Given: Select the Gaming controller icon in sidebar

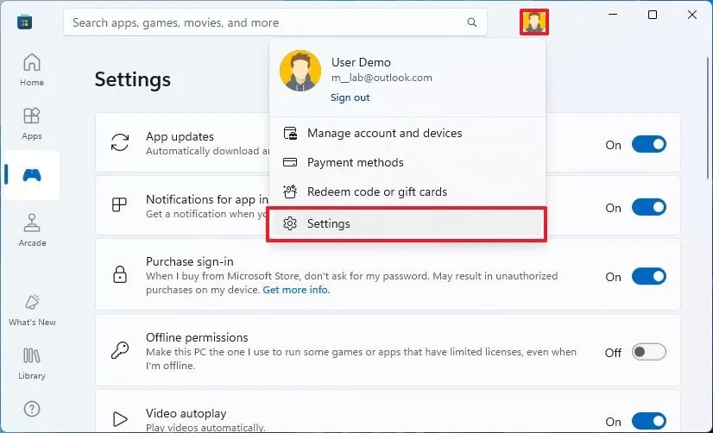Looking at the screenshot, I should click(32, 175).
